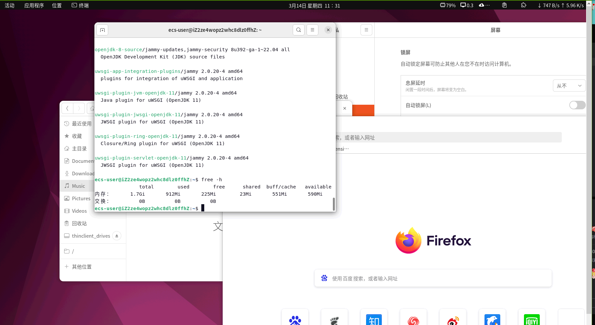The image size is (595, 325).
Task: Open the date and time 3月14日 星期四 panel
Action: pos(314,6)
